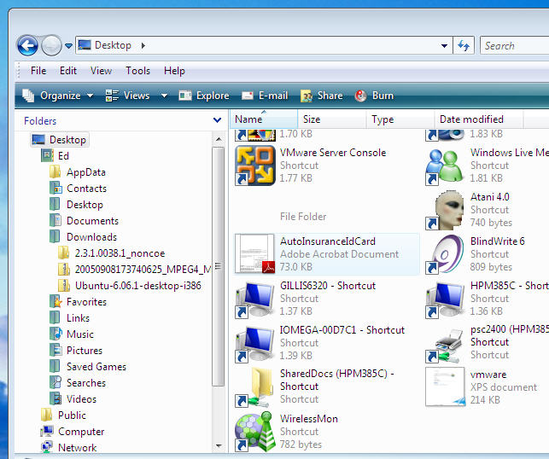Click the folder tree scroll up arrow

coord(219,139)
